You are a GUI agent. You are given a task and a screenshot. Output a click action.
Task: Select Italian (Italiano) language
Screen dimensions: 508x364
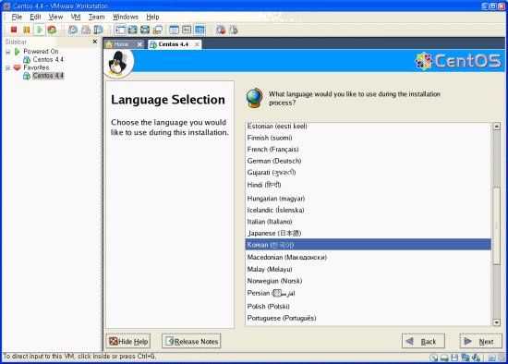tap(369, 222)
